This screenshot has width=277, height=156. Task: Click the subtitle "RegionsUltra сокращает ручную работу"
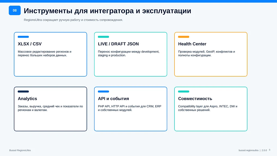[73, 20]
